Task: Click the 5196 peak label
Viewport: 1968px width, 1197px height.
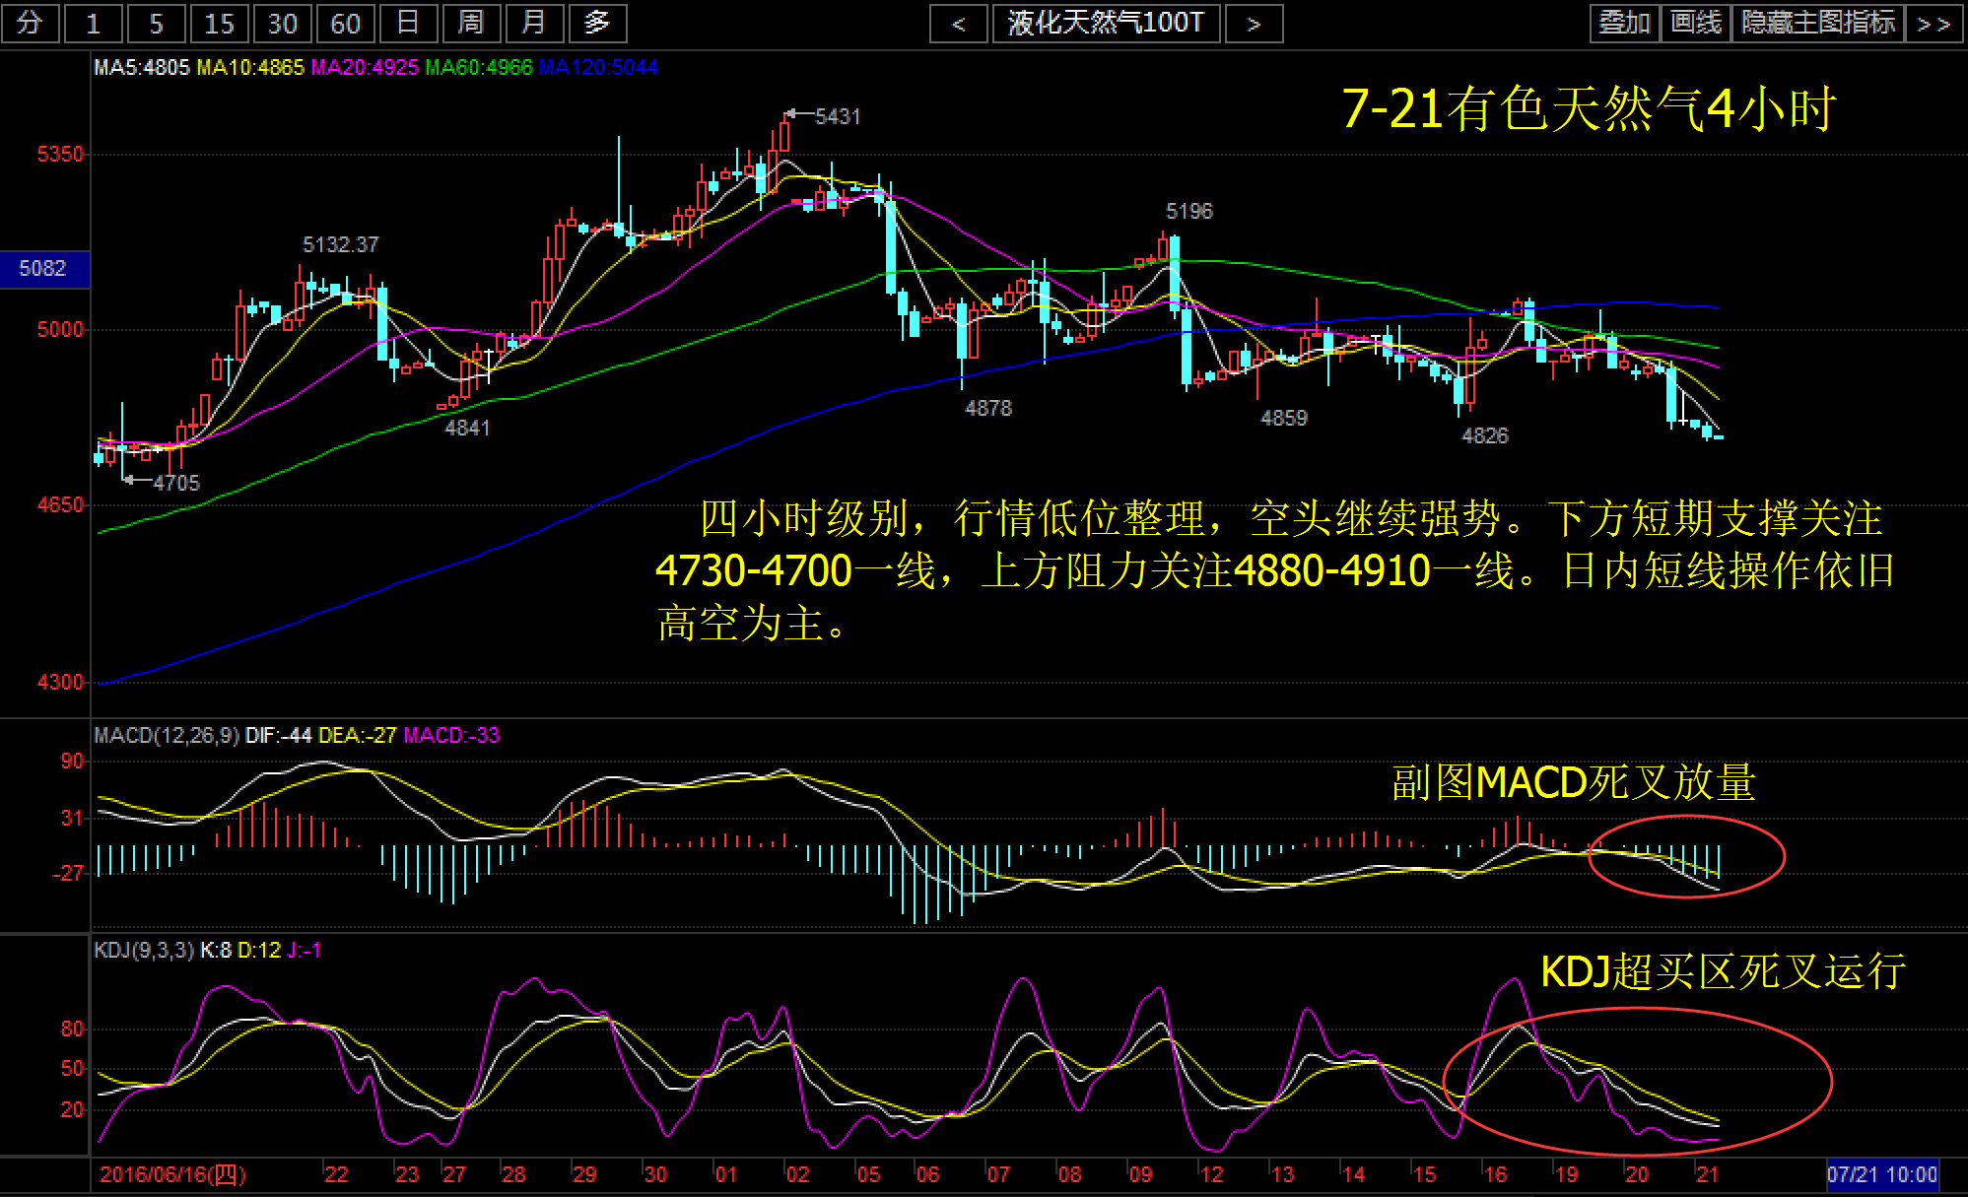Action: pyautogui.click(x=1189, y=212)
